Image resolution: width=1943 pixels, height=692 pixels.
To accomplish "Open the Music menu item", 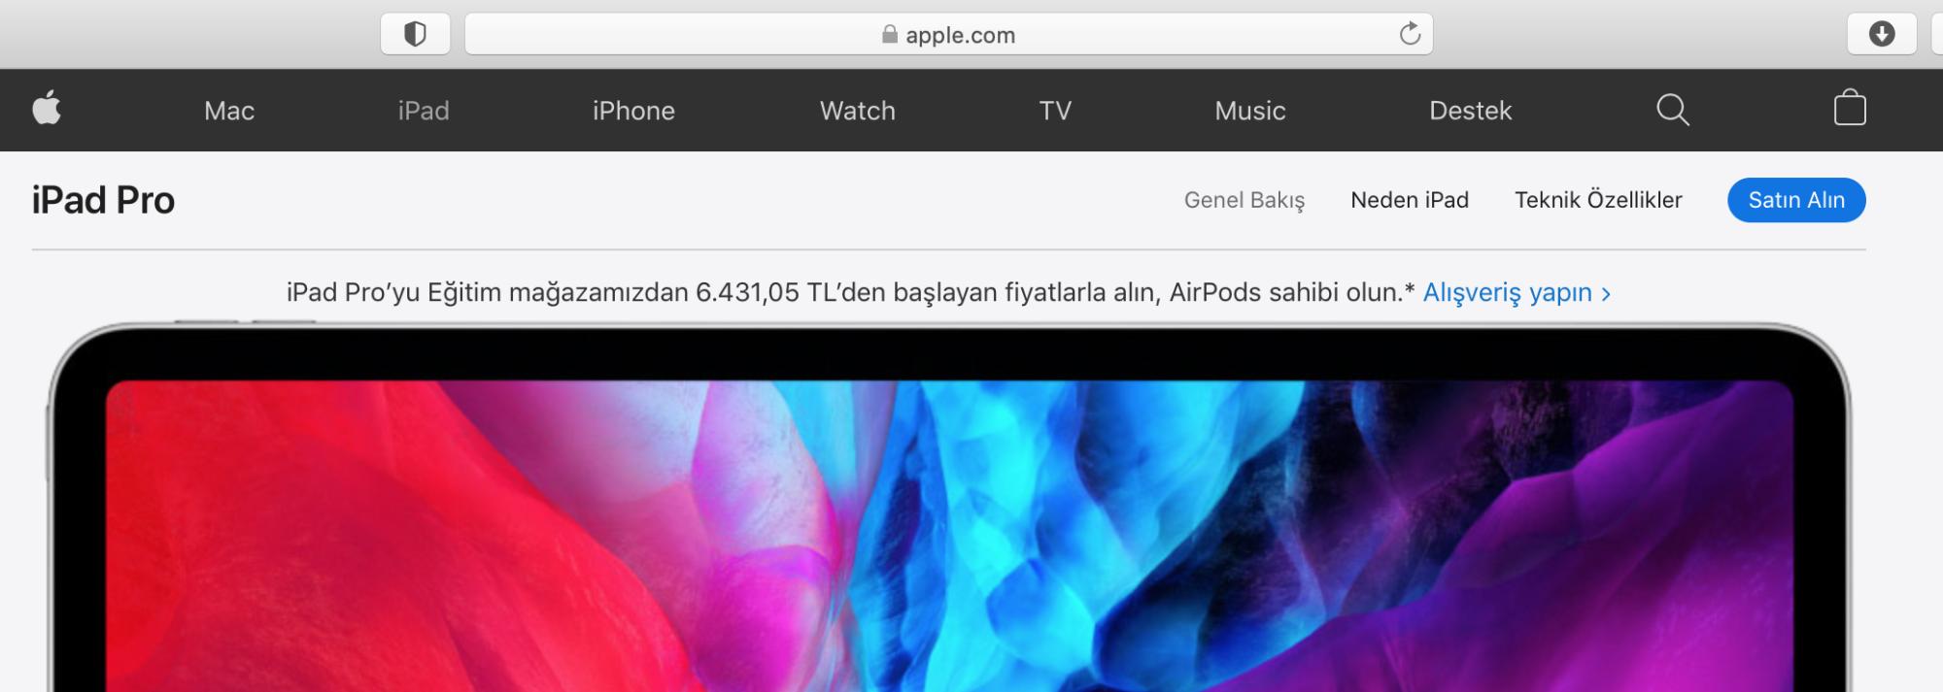I will (1249, 111).
